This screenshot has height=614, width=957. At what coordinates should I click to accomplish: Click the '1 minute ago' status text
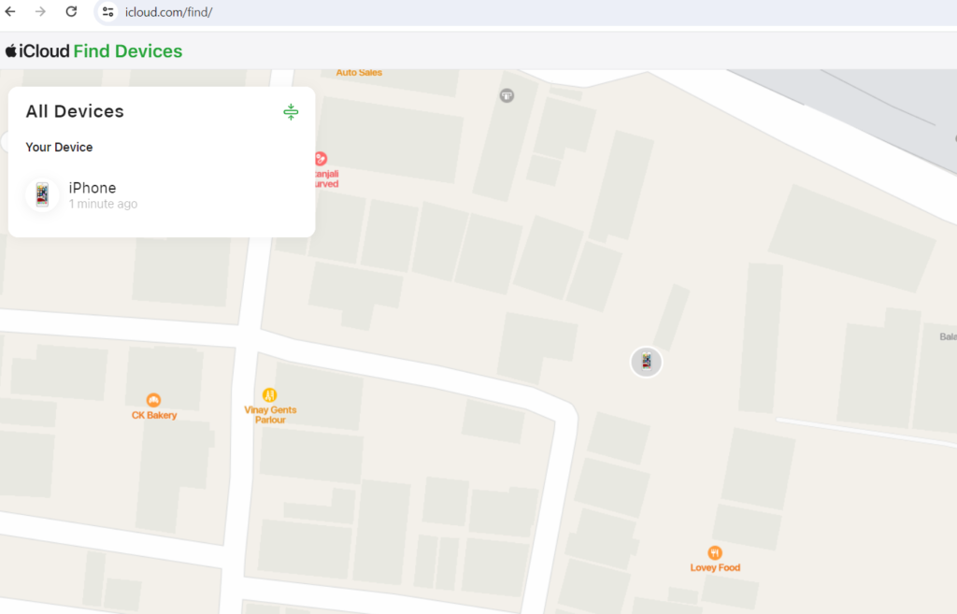point(103,204)
